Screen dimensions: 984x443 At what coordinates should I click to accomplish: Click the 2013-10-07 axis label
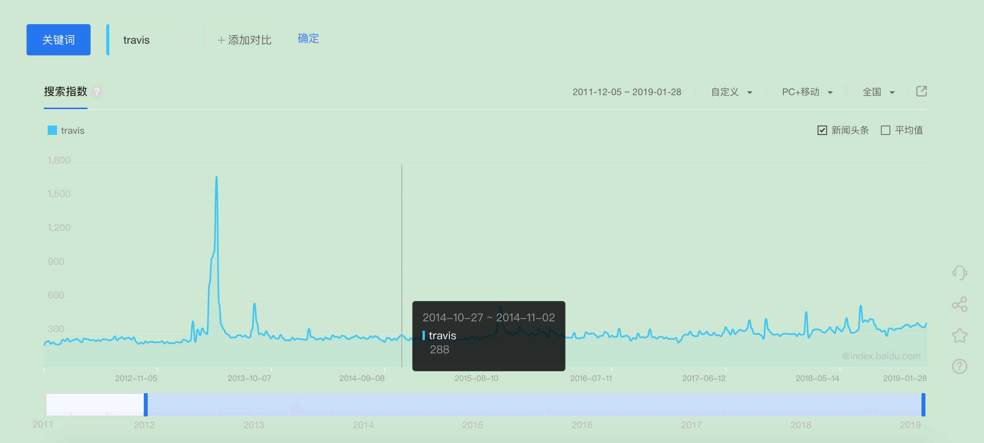[x=250, y=378]
